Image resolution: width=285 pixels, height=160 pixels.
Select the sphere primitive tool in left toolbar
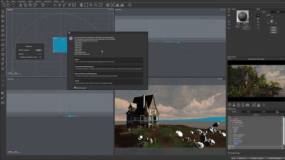click(3, 16)
